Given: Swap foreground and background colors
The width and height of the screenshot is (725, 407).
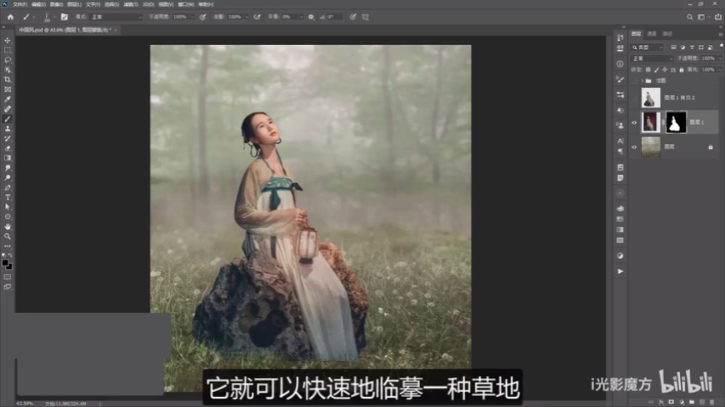Looking at the screenshot, I should point(10,255).
